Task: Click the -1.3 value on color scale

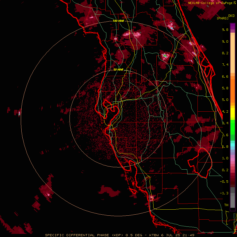Action: (224, 194)
